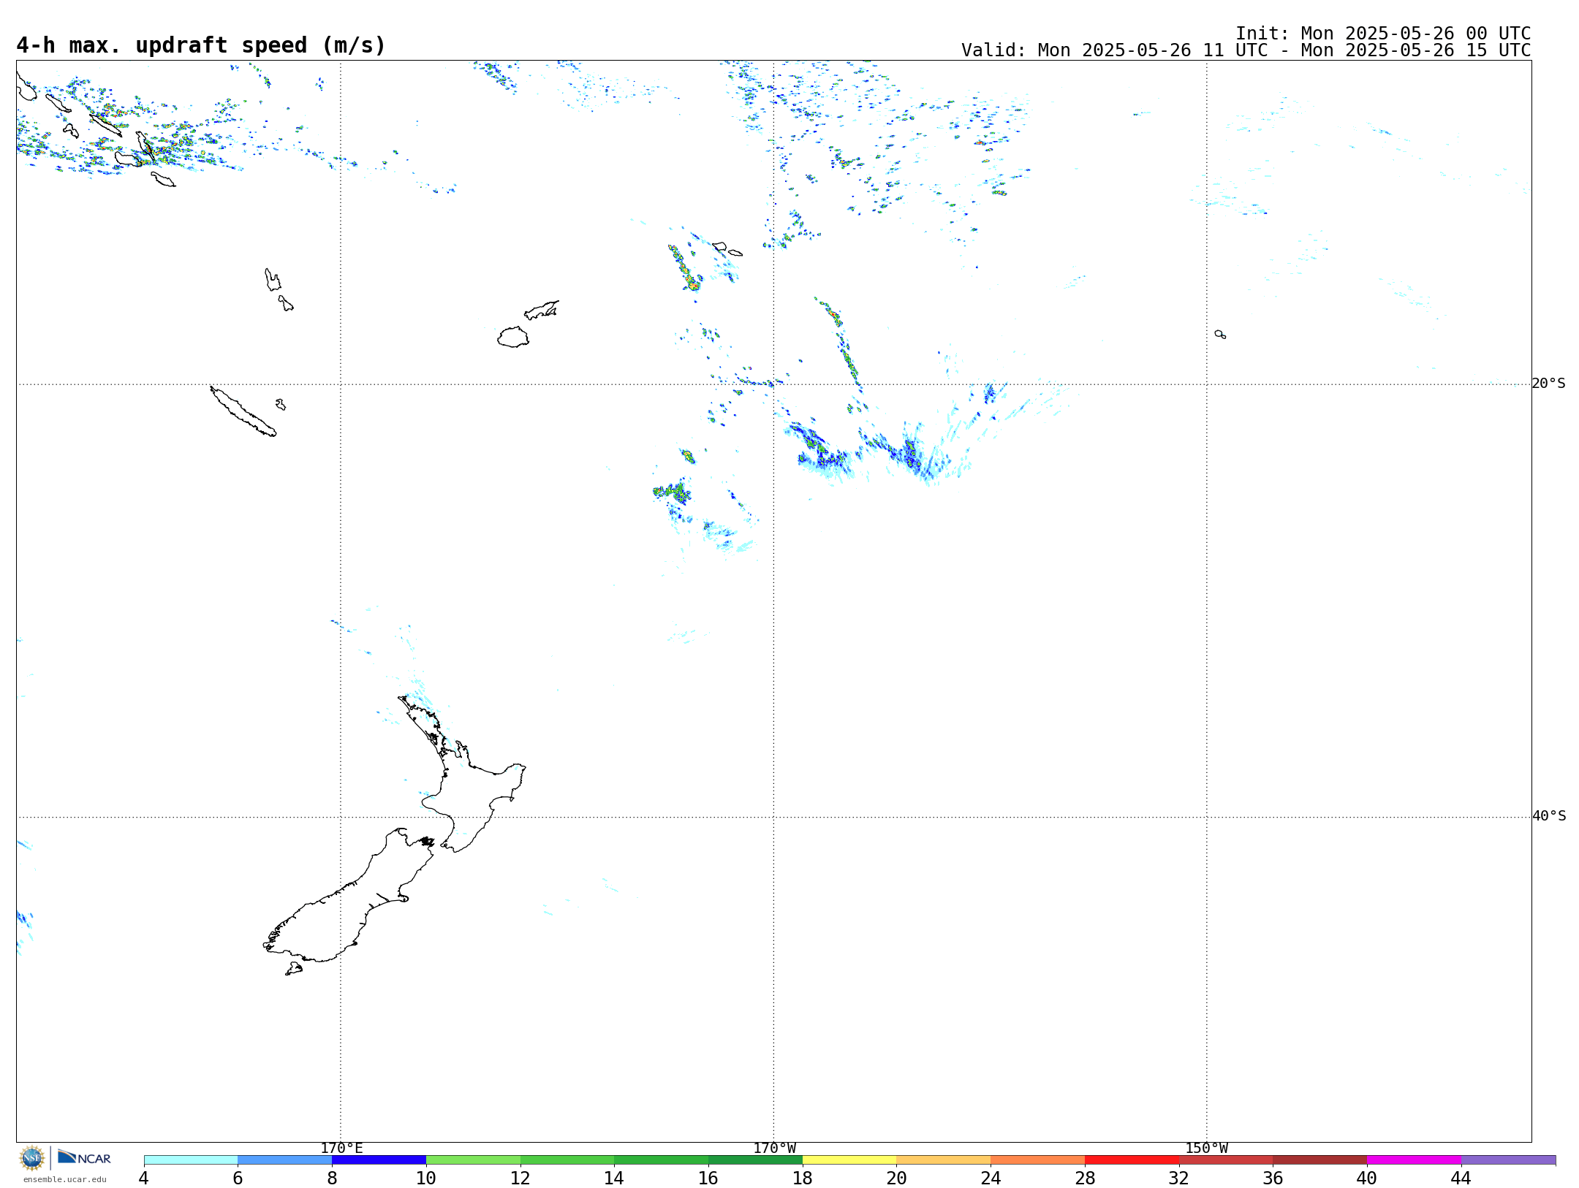1579x1188 pixels.
Task: Click the ensemble.ucar.edu text
Action: click(65, 1179)
